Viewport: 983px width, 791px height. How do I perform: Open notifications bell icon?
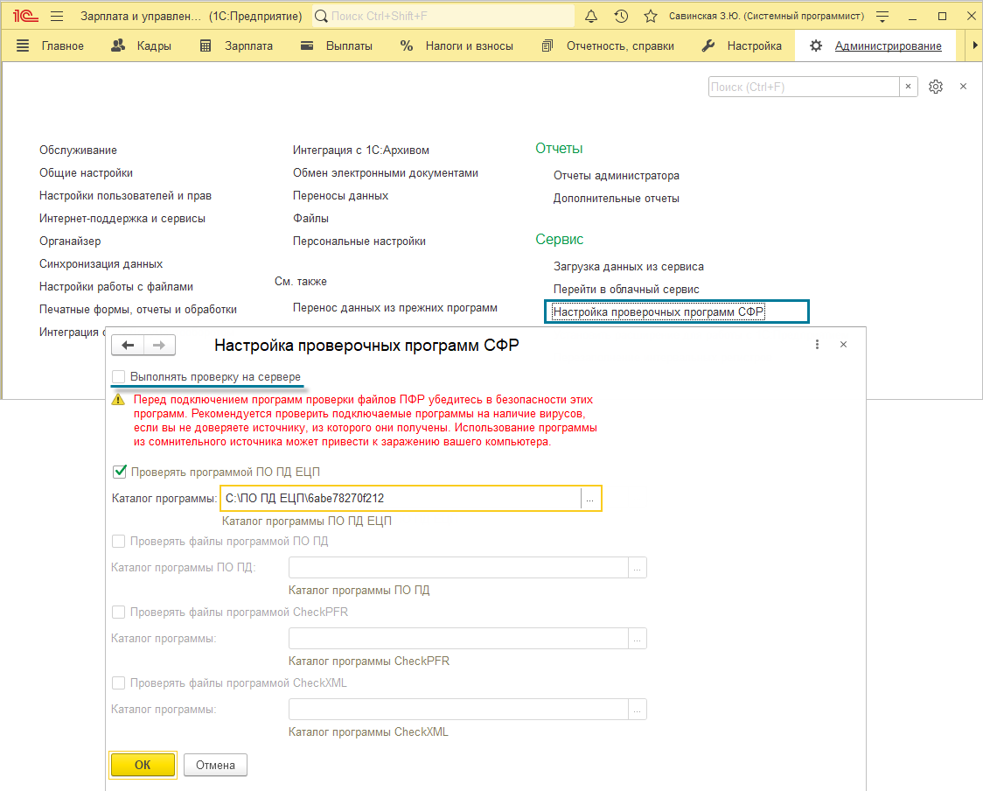590,17
